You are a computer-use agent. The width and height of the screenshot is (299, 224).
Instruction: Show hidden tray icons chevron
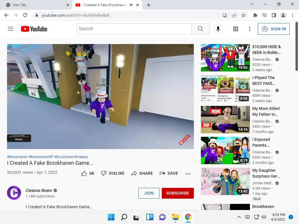[239, 217]
